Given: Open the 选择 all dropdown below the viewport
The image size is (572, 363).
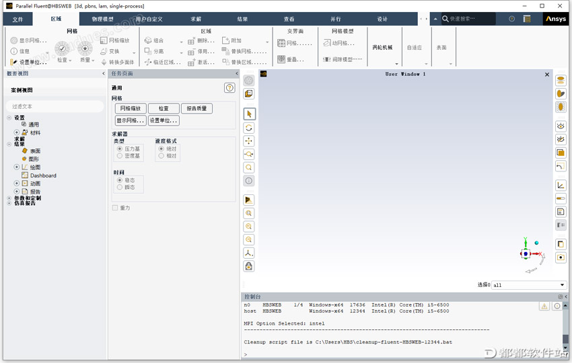Looking at the screenshot, I should (x=528, y=285).
